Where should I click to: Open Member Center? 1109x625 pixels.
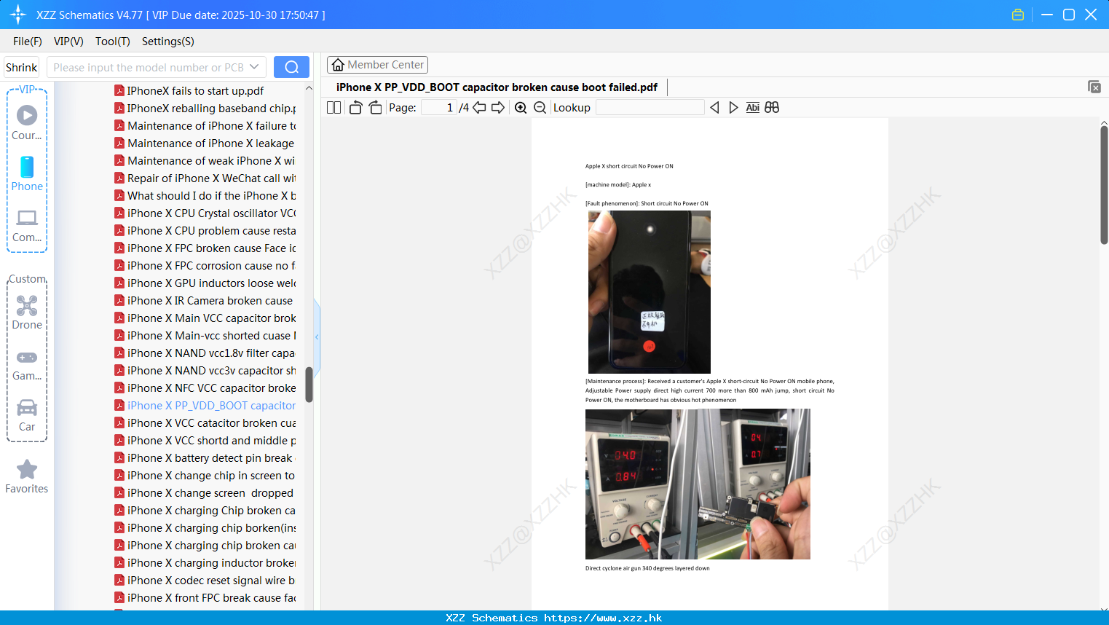[377, 65]
